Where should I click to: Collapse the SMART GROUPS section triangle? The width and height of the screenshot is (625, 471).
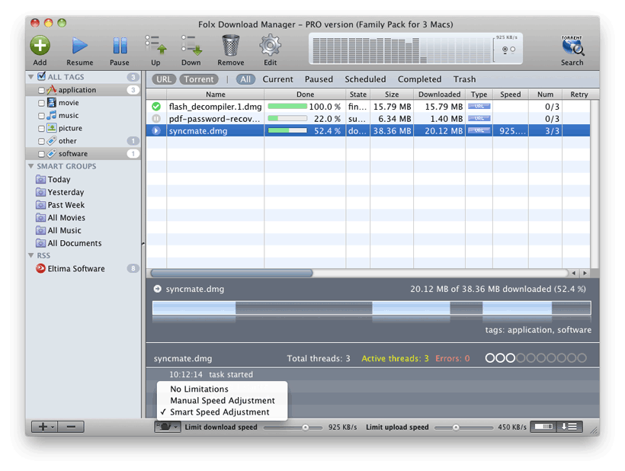click(31, 166)
